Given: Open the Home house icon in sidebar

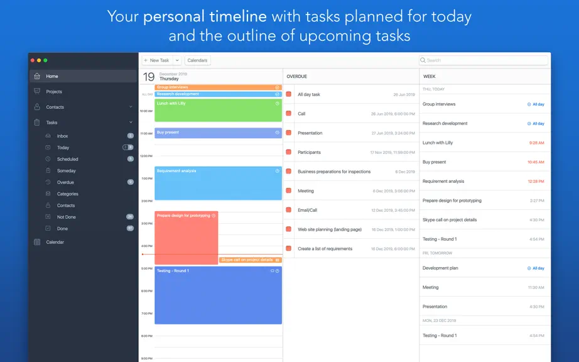Looking at the screenshot, I should pos(37,76).
